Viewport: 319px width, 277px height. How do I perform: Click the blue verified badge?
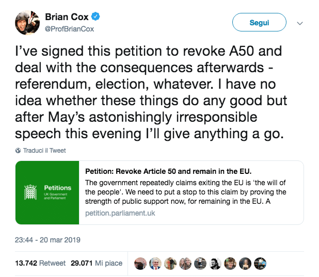97,17
